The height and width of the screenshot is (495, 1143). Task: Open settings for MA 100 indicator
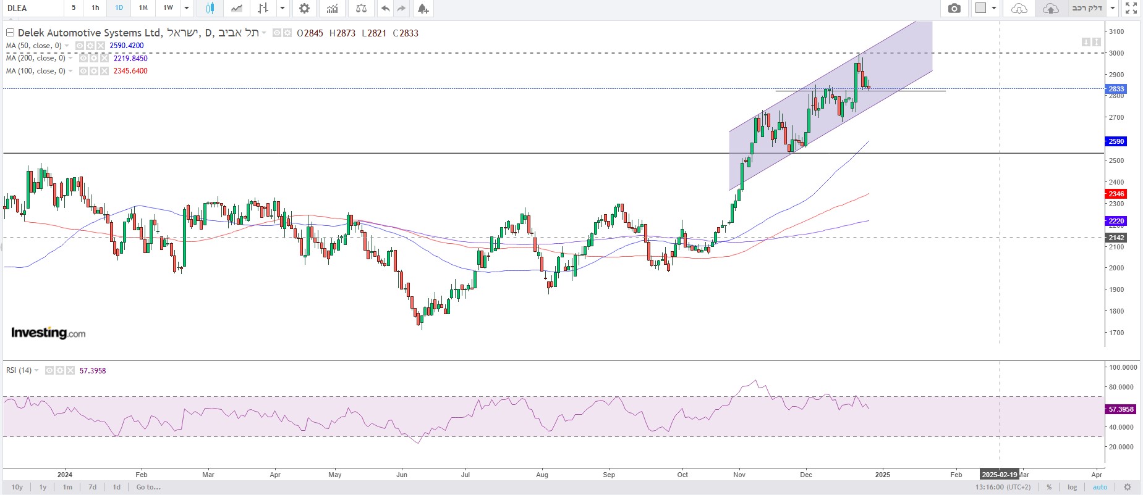coord(94,71)
